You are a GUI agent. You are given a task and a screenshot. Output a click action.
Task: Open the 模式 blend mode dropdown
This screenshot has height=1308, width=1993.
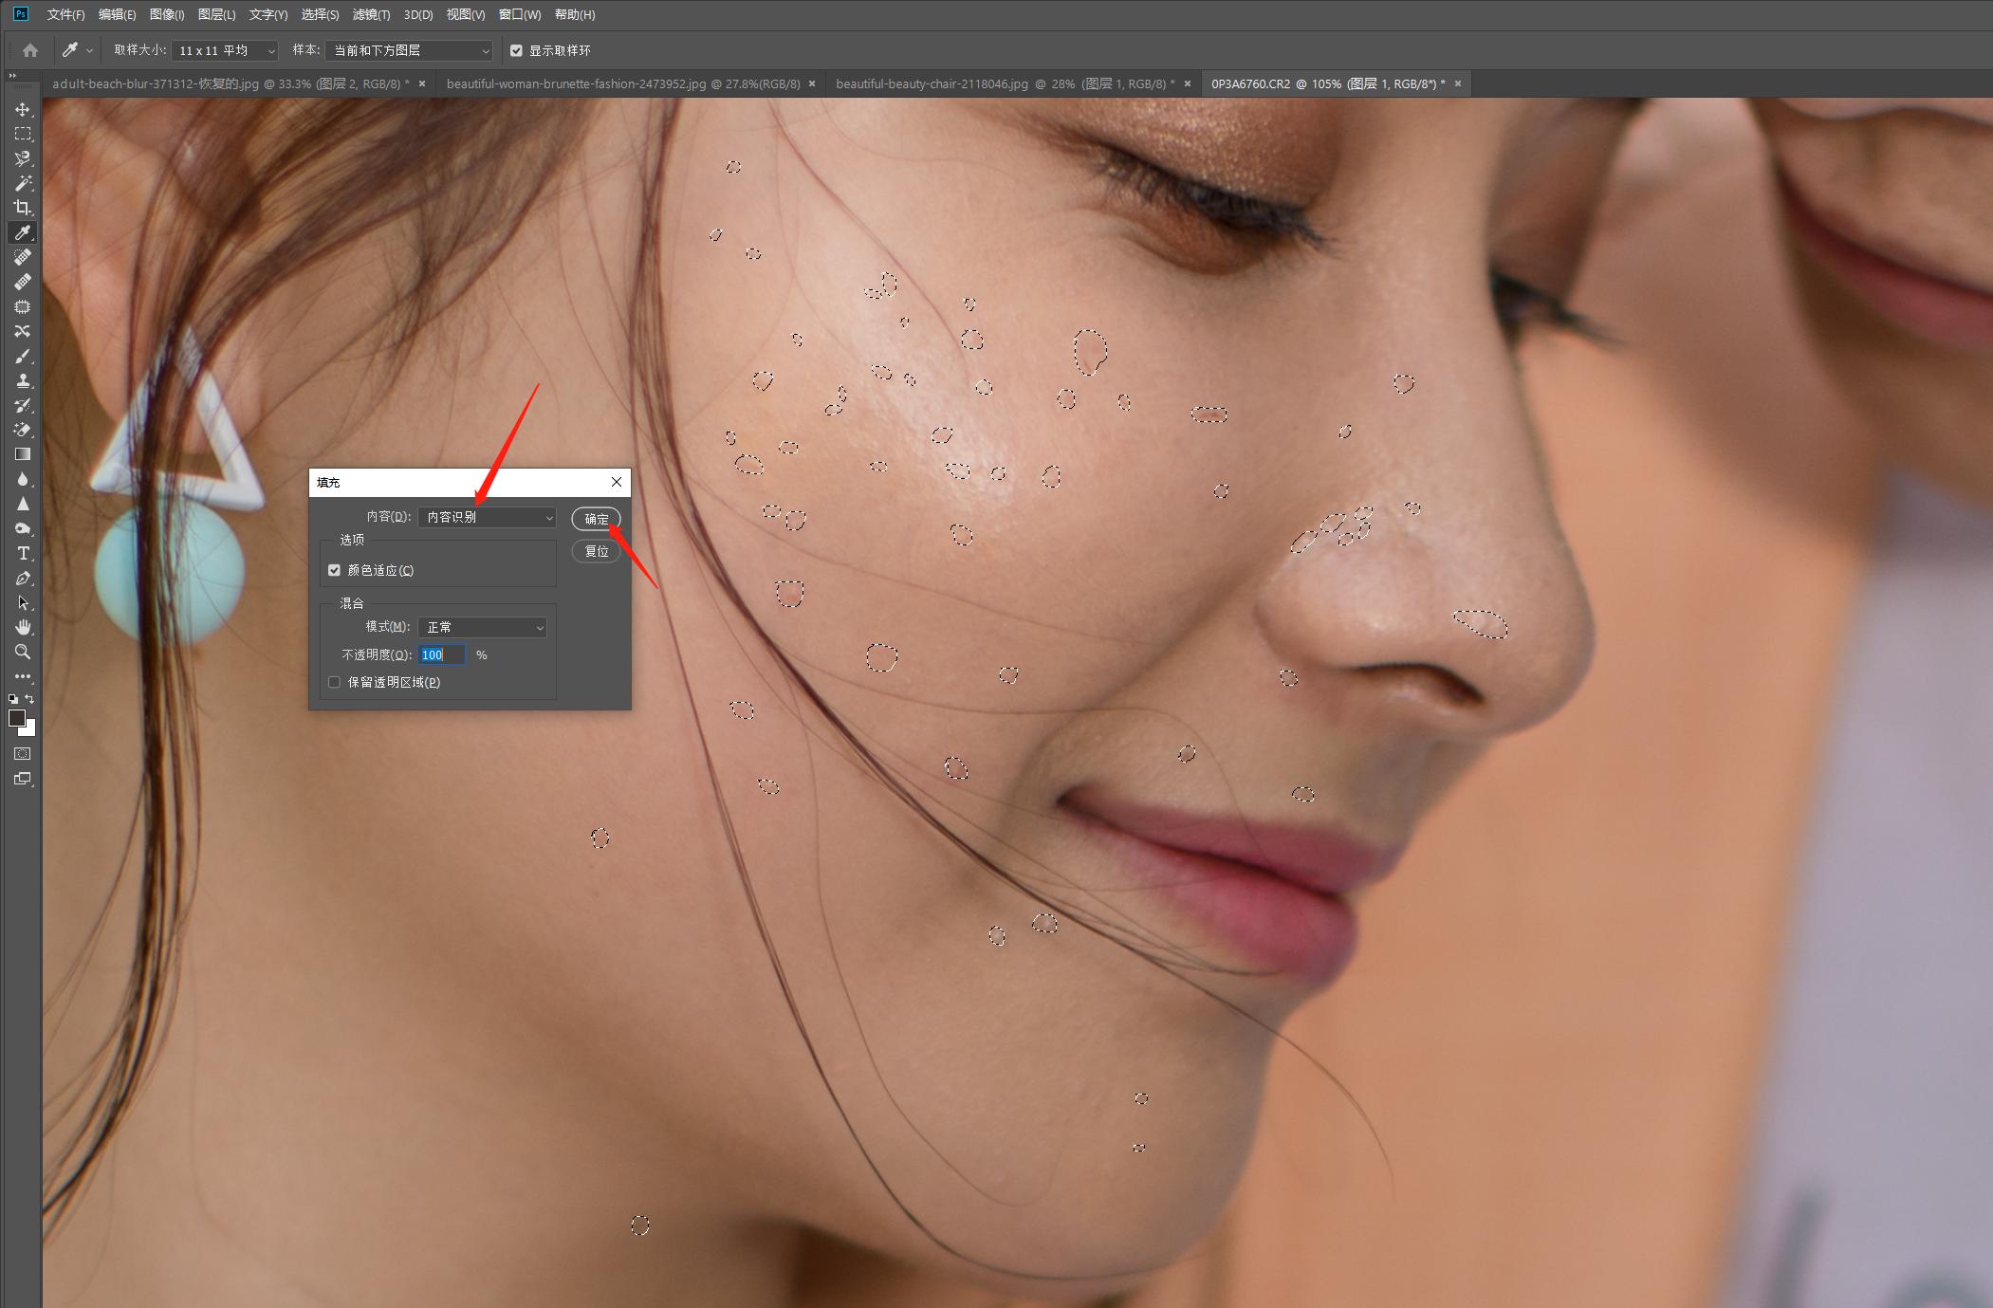click(x=482, y=627)
